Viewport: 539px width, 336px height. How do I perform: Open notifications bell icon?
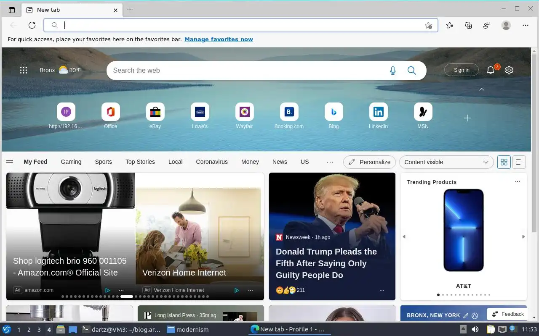[x=491, y=70]
